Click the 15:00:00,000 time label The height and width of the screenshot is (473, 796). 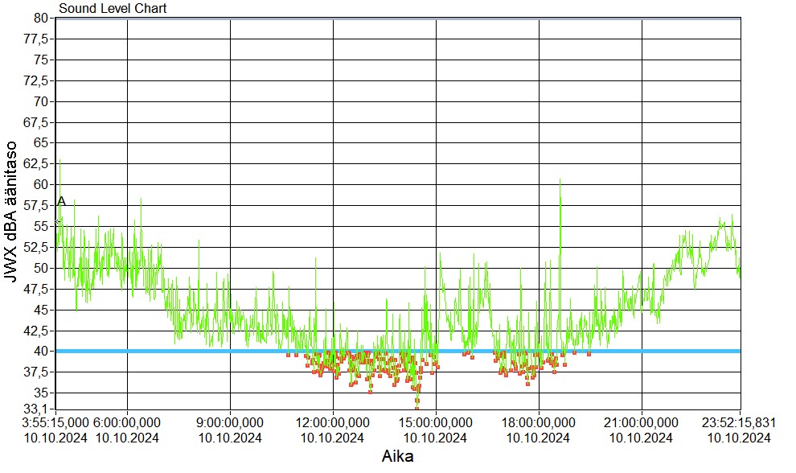click(x=436, y=422)
